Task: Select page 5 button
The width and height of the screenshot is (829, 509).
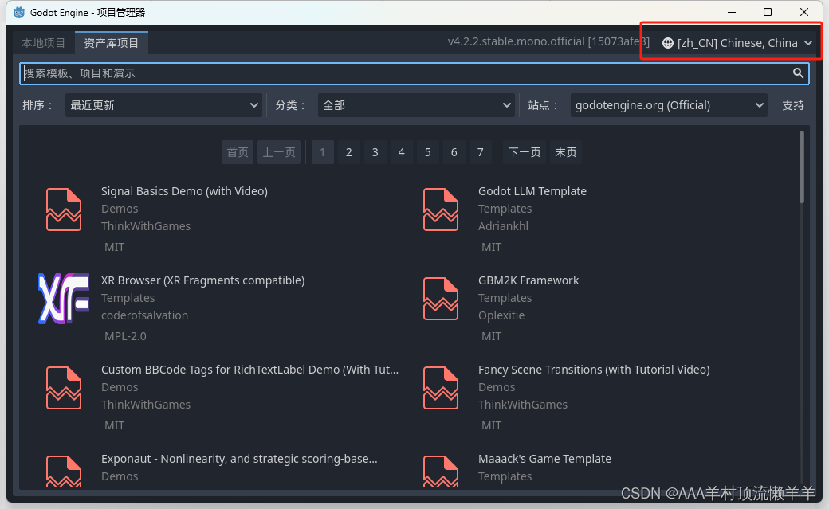Action: tap(428, 152)
